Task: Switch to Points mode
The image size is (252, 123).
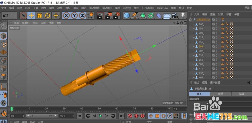Action: coord(4,61)
